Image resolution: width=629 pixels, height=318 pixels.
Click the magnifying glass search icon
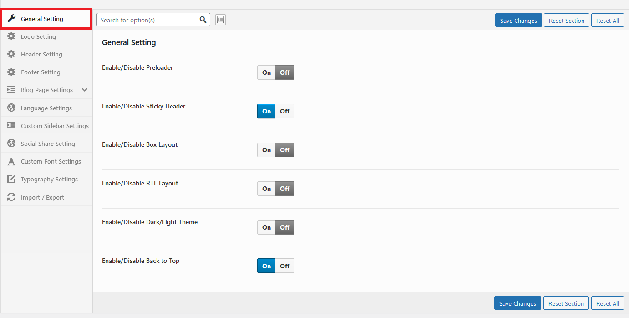tap(203, 20)
